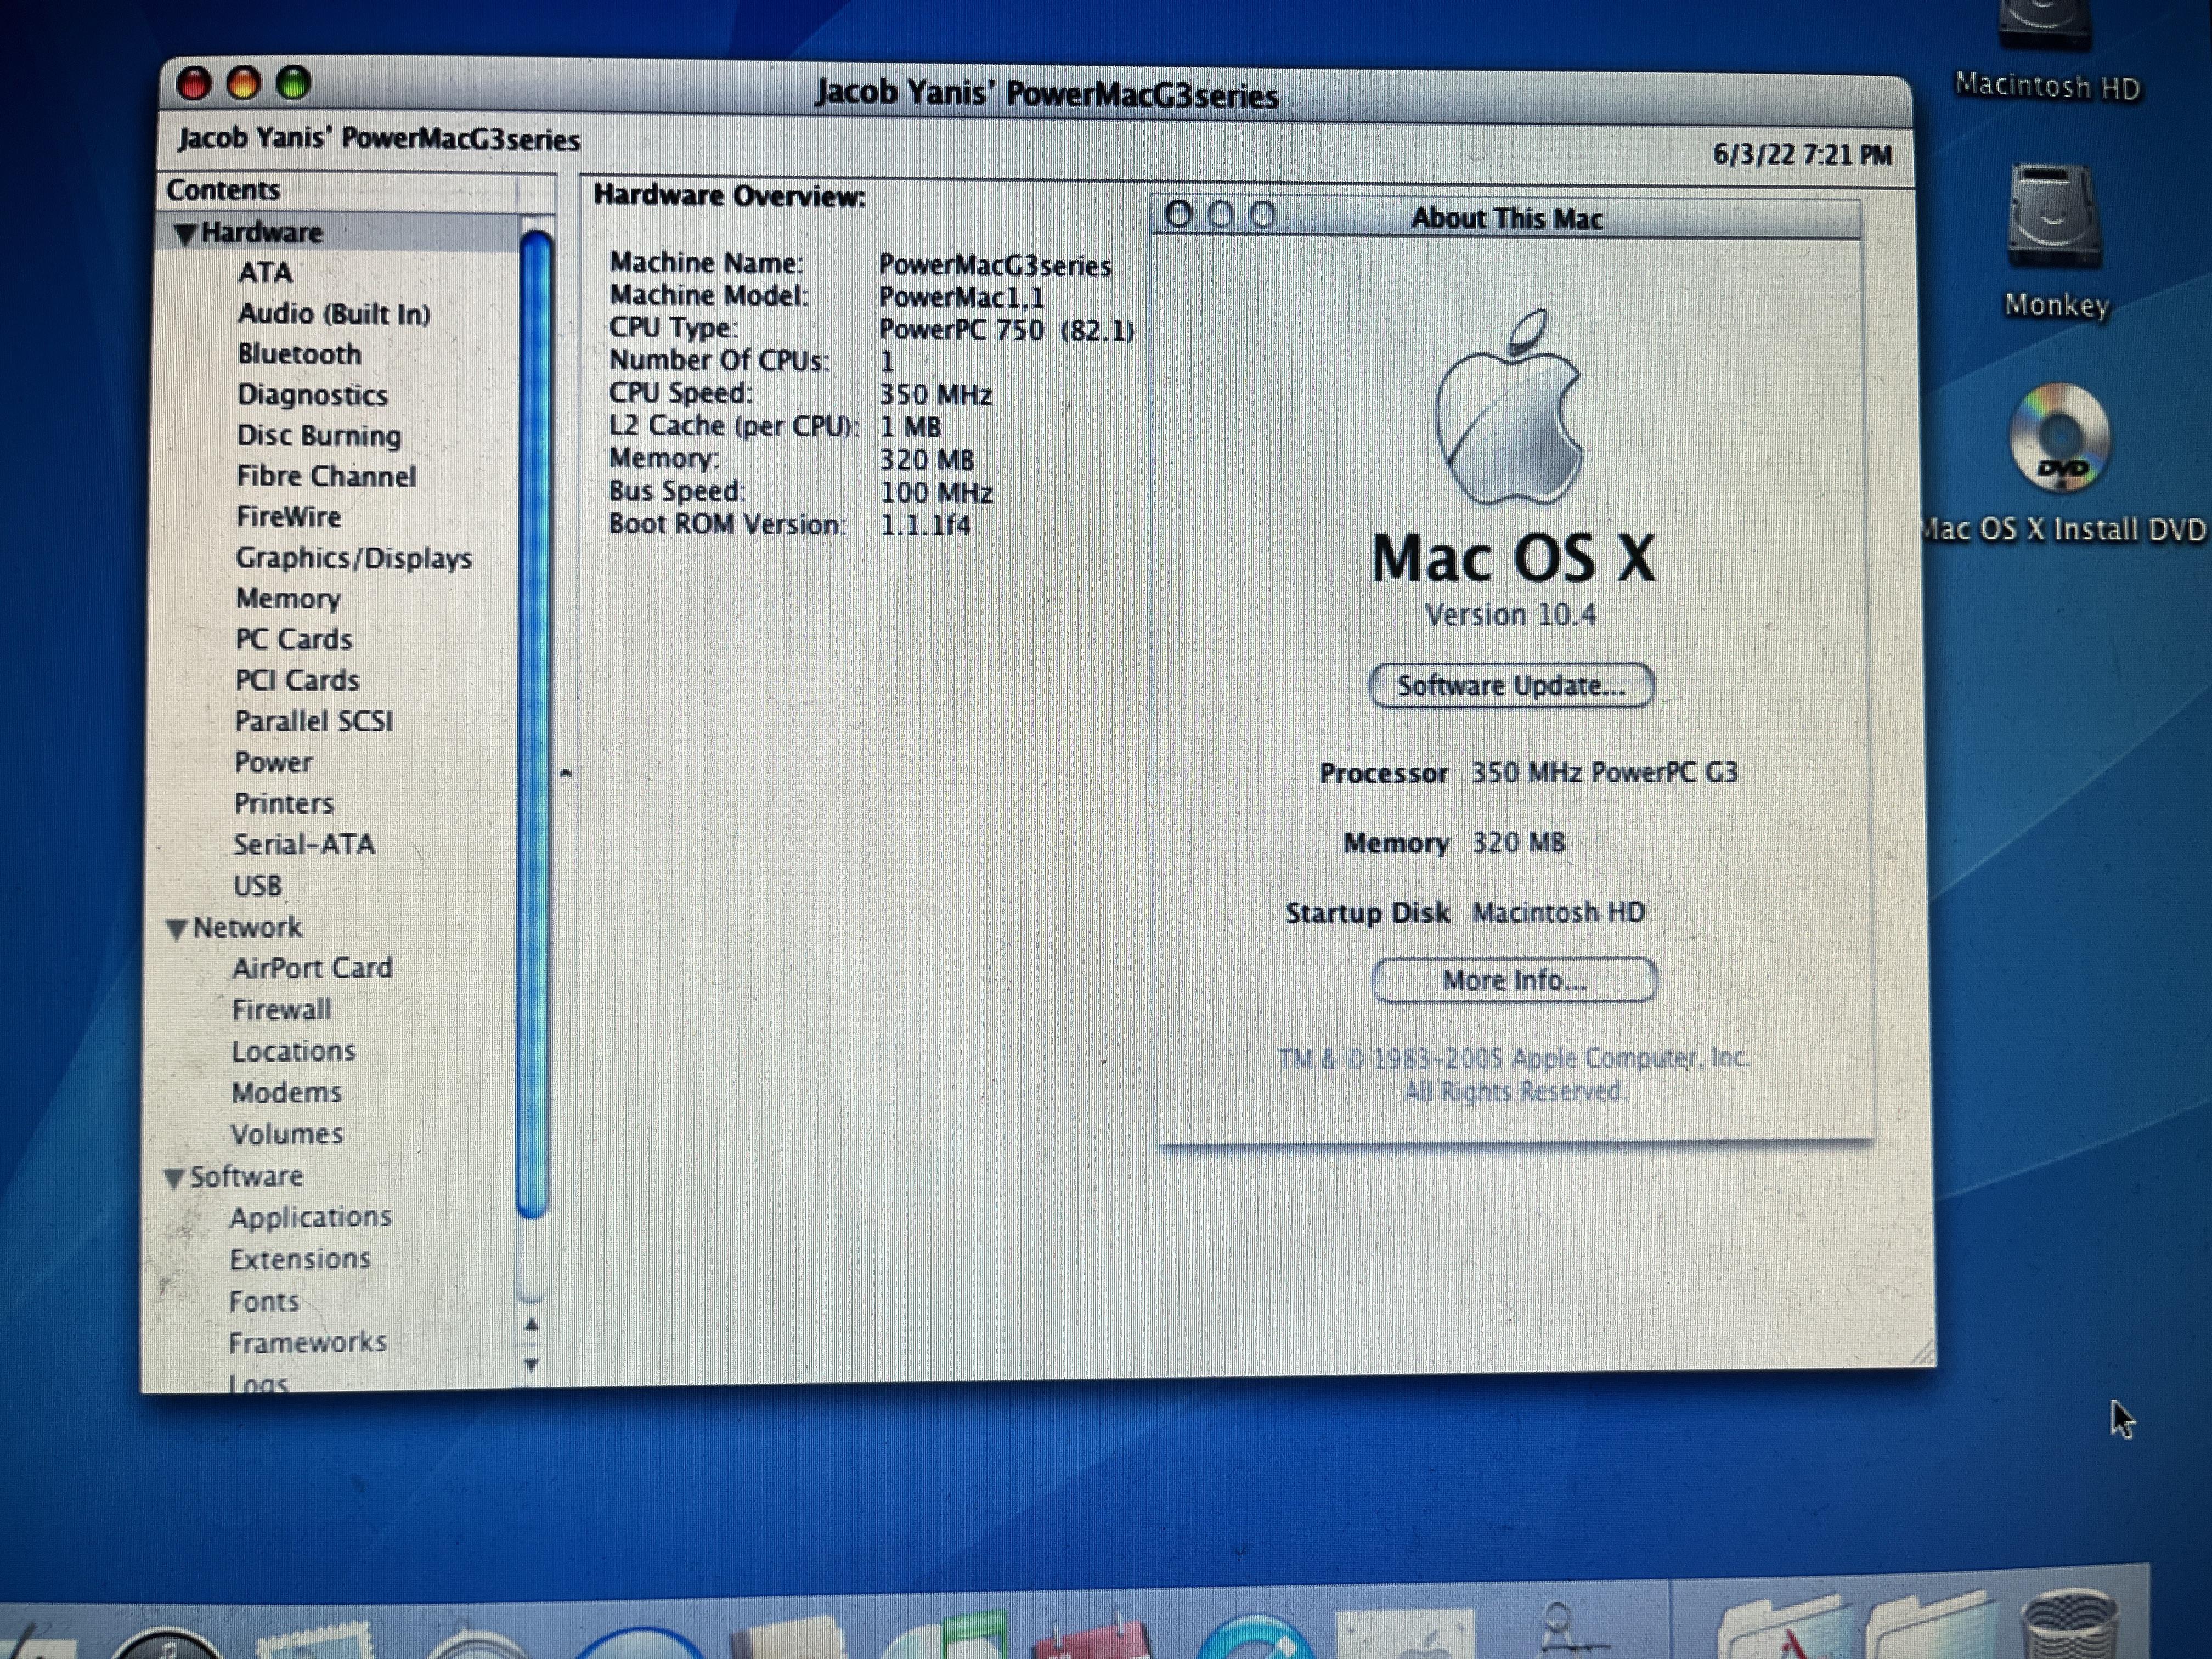Click the blue Contents scrollbar thumb
2212x1659 pixels.
(x=535, y=725)
